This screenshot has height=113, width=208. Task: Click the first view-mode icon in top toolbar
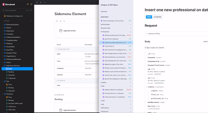37,2
